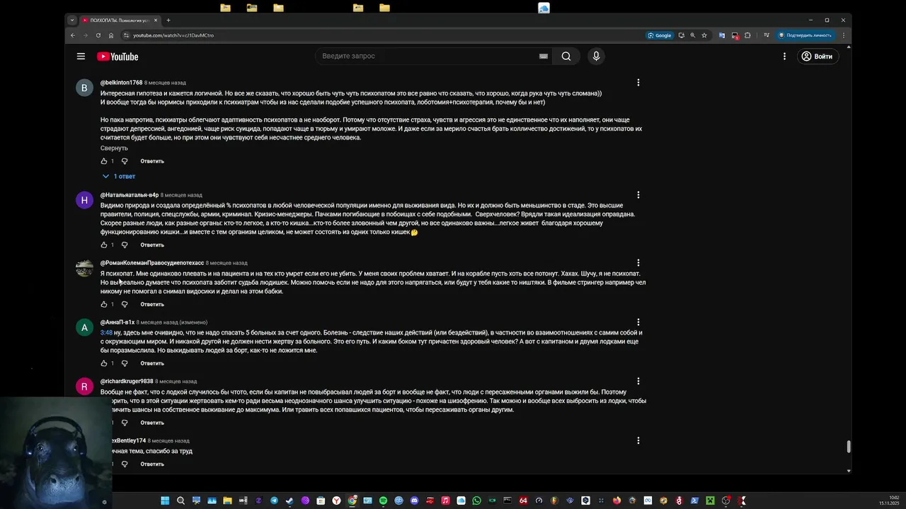Like the comment by @АннаП-в1х
This screenshot has height=509, width=906.
pos(104,363)
